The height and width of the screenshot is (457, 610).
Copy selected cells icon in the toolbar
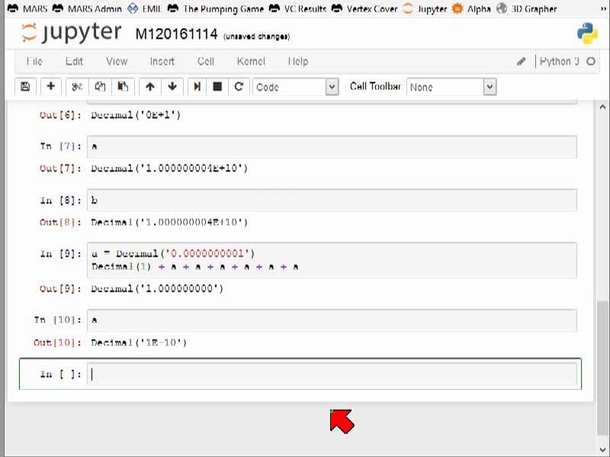point(100,87)
